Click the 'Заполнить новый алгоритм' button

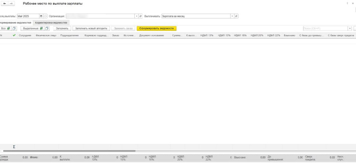click(x=91, y=28)
